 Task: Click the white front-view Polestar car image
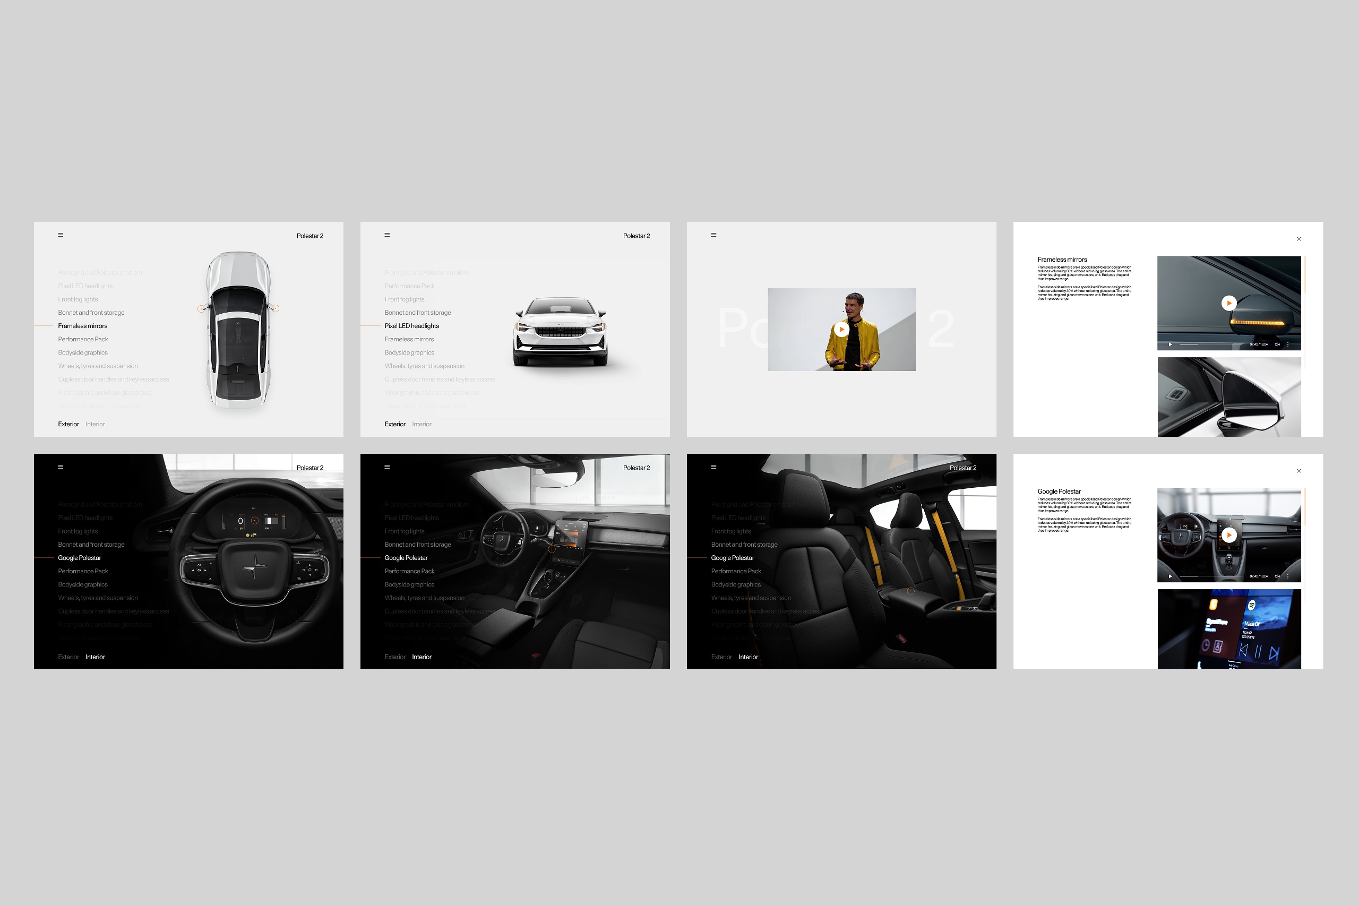pyautogui.click(x=561, y=332)
